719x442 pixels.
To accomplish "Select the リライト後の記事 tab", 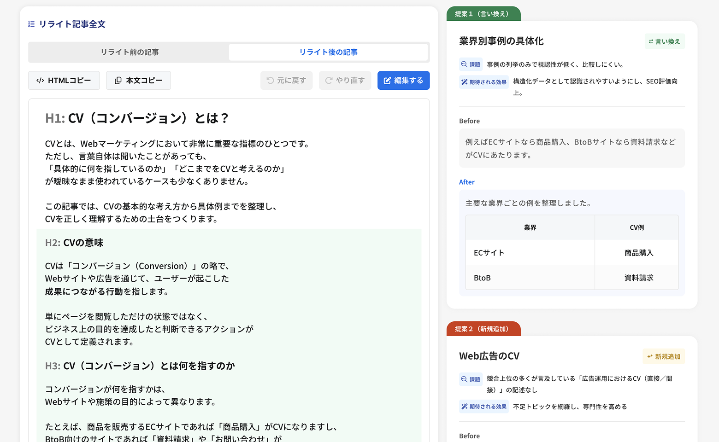I will (328, 52).
